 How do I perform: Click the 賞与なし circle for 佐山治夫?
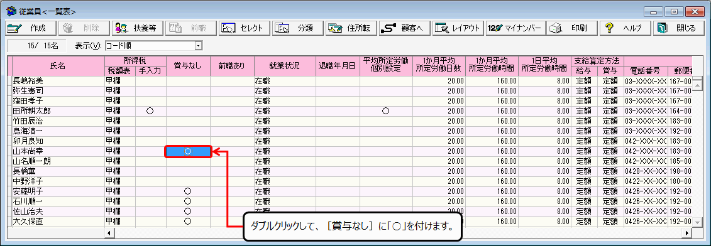tap(188, 211)
